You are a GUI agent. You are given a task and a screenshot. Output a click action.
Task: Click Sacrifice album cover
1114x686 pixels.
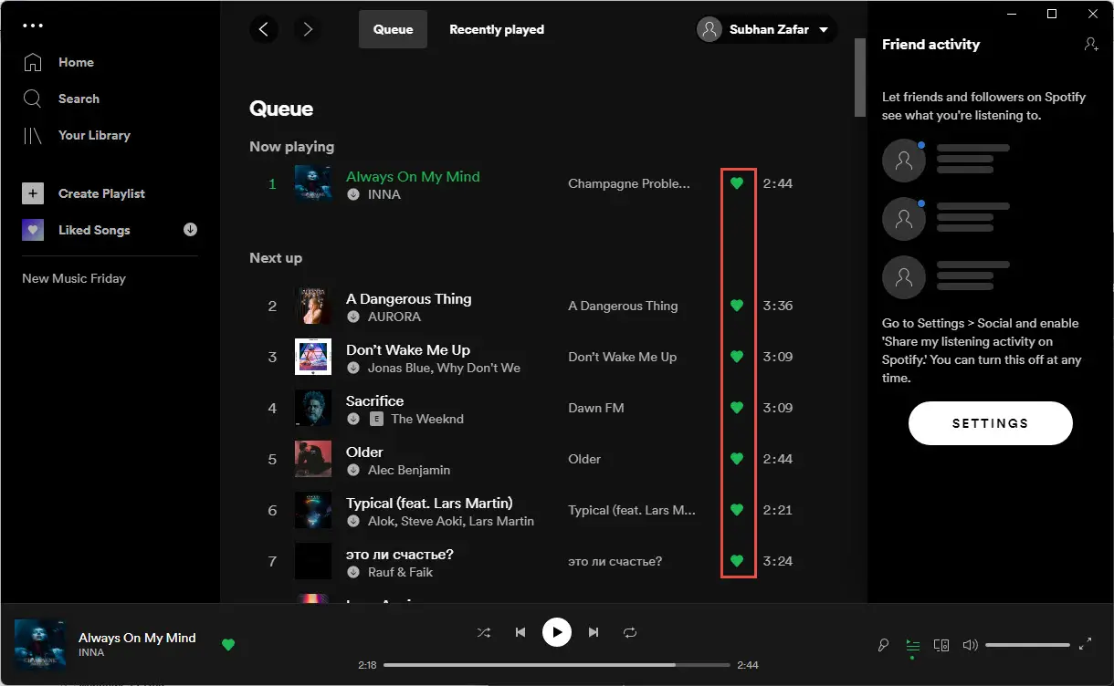click(x=313, y=408)
